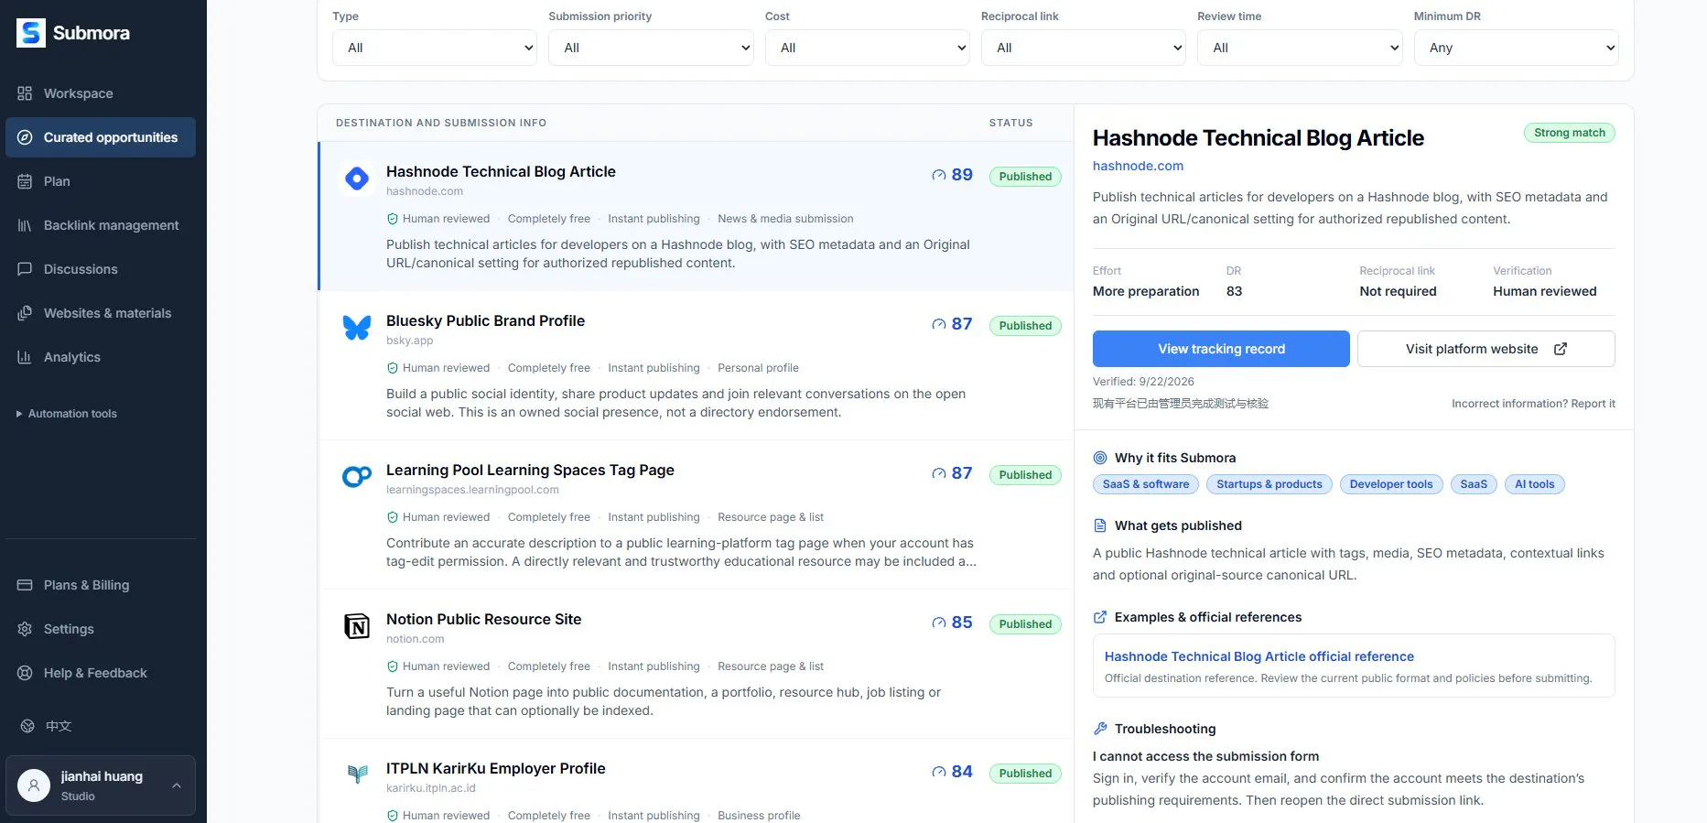
Task: Click the Startups & products tag
Action: point(1269,484)
